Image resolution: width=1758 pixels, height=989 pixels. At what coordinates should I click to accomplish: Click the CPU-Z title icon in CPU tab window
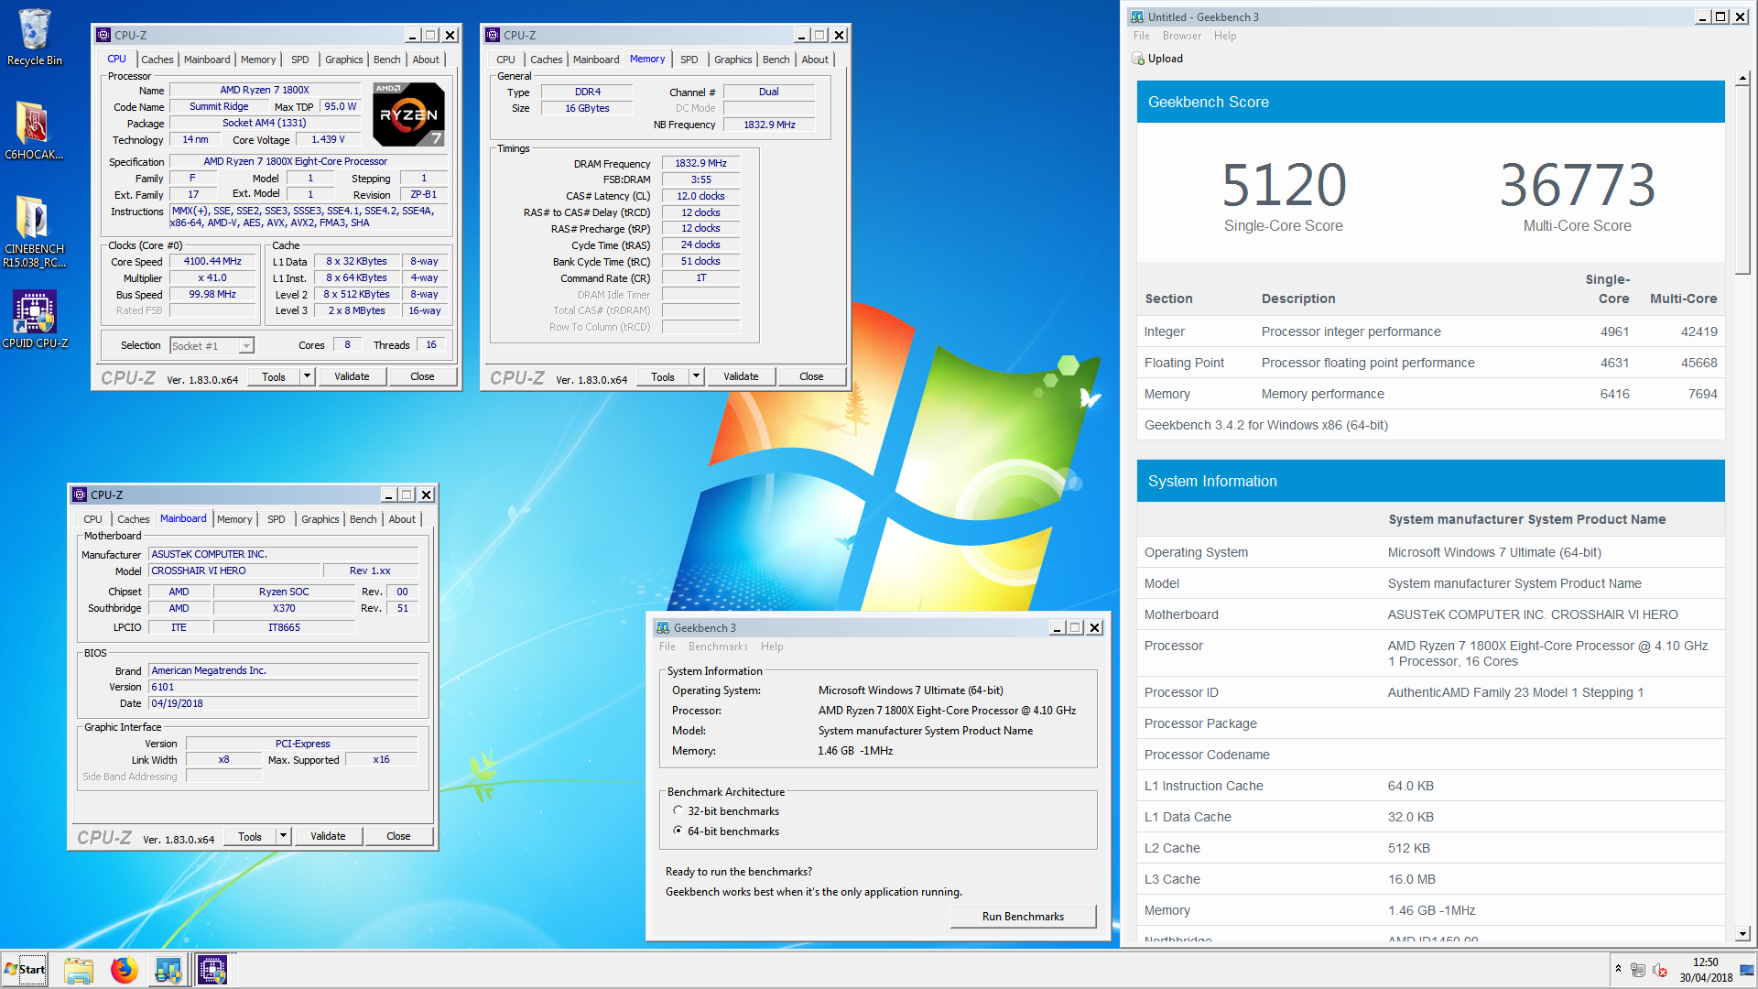coord(103,35)
